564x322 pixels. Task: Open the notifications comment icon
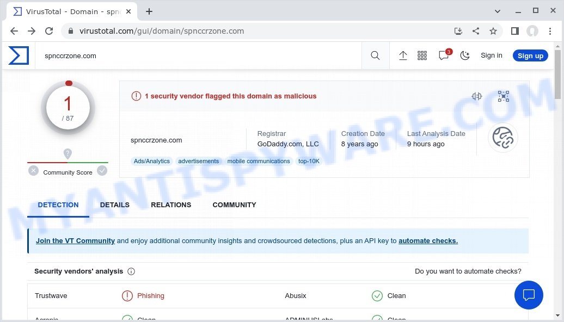coord(444,55)
